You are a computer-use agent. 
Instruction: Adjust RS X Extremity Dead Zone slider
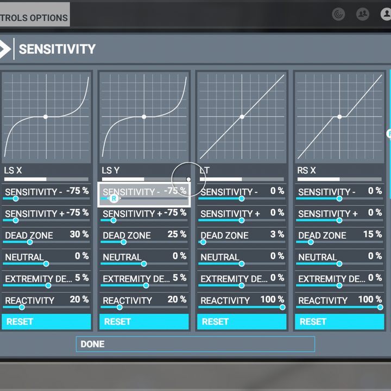click(339, 285)
